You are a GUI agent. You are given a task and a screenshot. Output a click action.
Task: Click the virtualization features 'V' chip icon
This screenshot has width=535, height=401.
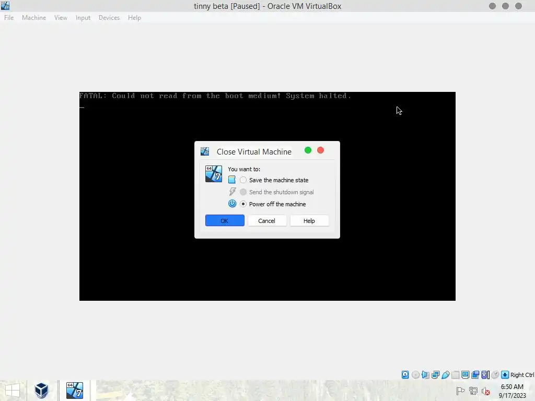coord(485,375)
